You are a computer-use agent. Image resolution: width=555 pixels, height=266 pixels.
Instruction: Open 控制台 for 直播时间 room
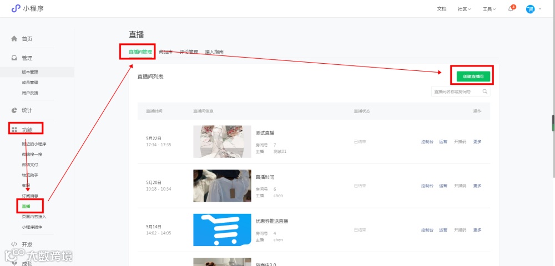coord(427,186)
